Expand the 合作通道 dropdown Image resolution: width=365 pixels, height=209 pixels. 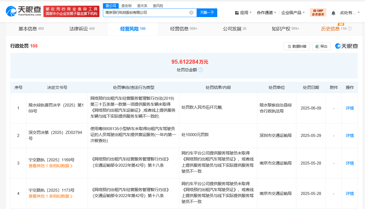click(266, 13)
